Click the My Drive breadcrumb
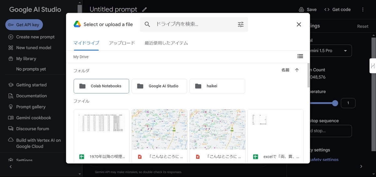The width and height of the screenshot is (376, 177). tap(81, 57)
